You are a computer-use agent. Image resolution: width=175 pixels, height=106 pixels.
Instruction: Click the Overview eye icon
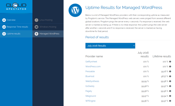pos(4,20)
